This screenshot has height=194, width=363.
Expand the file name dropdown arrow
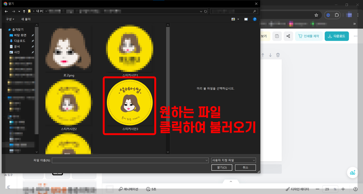(x=207, y=160)
